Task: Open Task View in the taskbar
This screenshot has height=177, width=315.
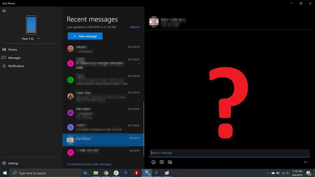Action: (x=85, y=173)
